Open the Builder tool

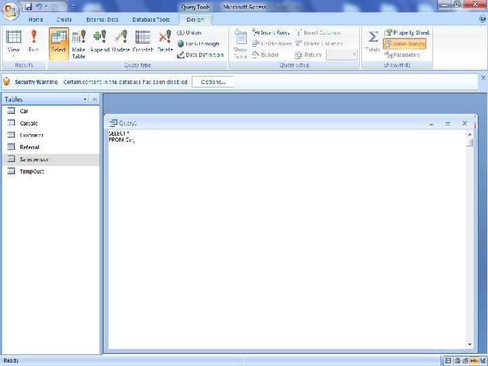pos(266,55)
